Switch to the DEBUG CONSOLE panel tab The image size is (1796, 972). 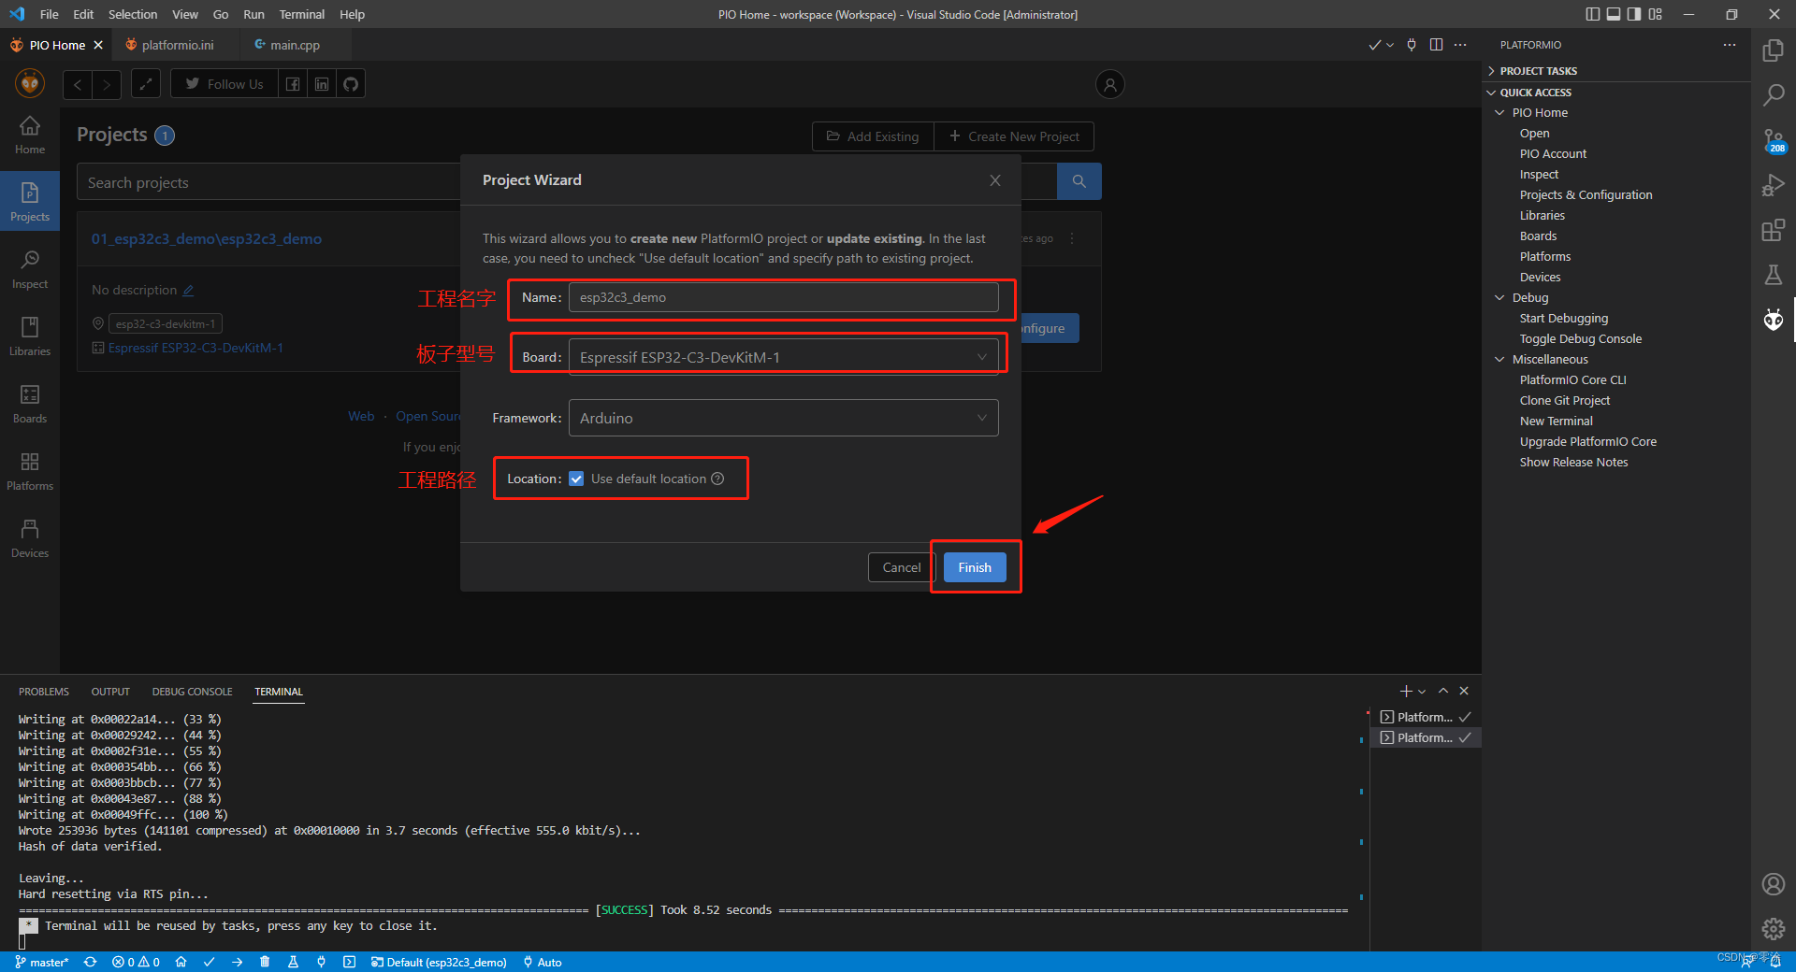coord(192,692)
